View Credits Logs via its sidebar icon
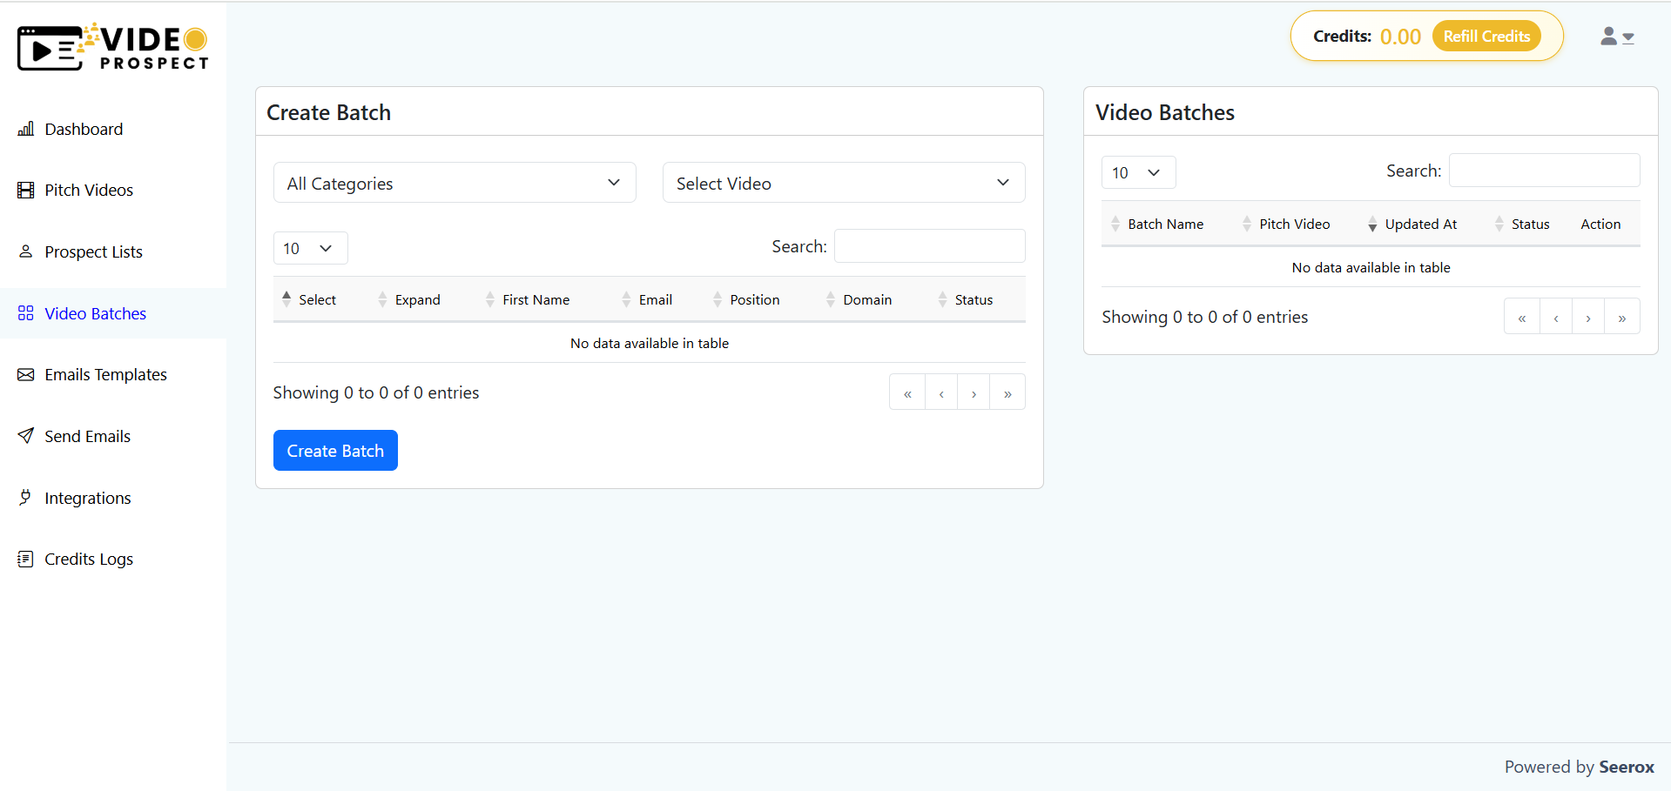Viewport: 1671px width, 791px height. point(26,559)
